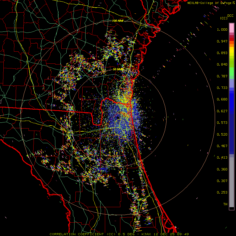Image resolution: width=236 pixels, height=236 pixels.
Task: Click the KJAX radar site center dot
Action: 118,117
